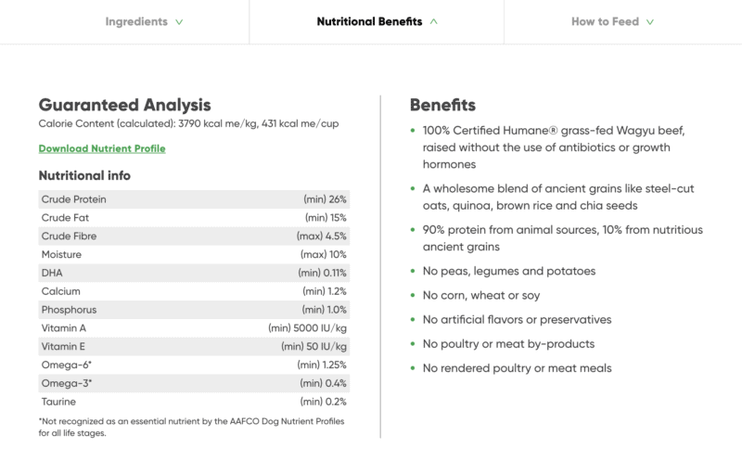Select the Taurine row
The image size is (742, 461).
tap(195, 403)
